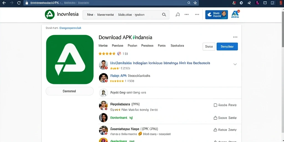
Task: Tick the checkbox in the Repnlaidara row
Action: coord(215,105)
